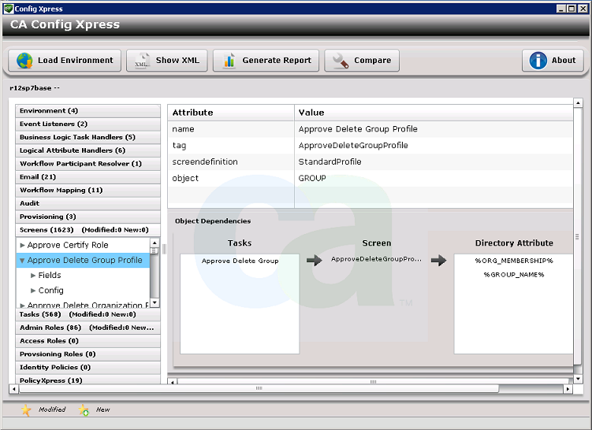
Task: Collapse the Approve Delete Group Profile node
Action: click(x=22, y=261)
